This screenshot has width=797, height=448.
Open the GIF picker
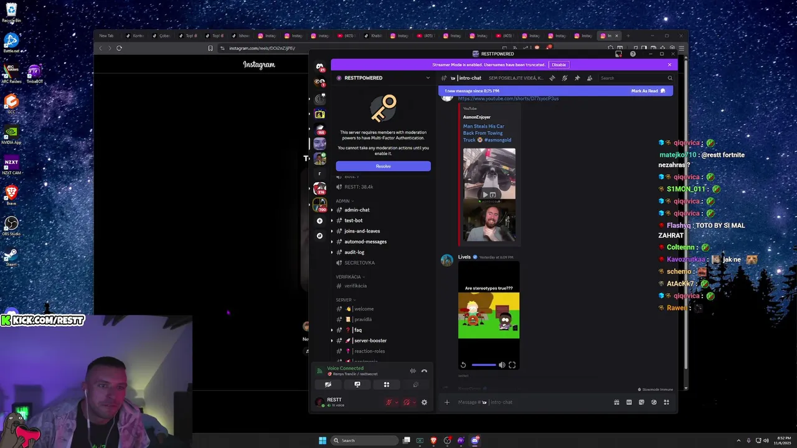[629, 402]
